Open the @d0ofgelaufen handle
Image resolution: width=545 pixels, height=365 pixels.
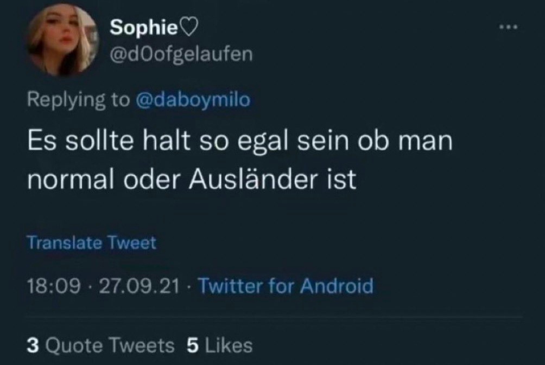click(181, 54)
